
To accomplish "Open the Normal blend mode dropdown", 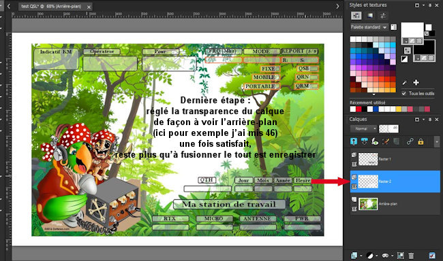I will click(364, 128).
